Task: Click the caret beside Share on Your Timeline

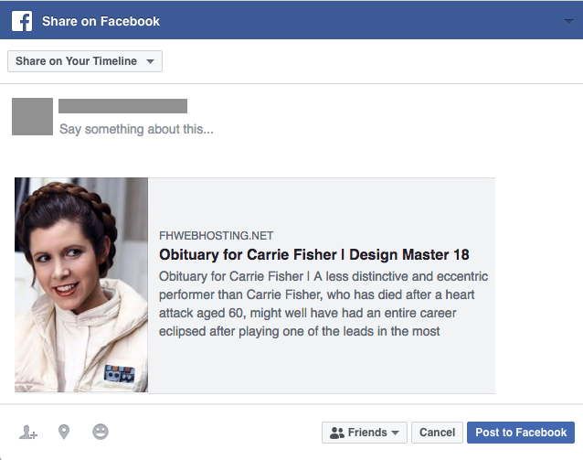Action: point(150,61)
